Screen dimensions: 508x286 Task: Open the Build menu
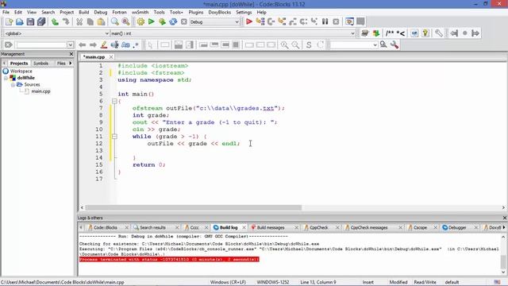point(84,12)
